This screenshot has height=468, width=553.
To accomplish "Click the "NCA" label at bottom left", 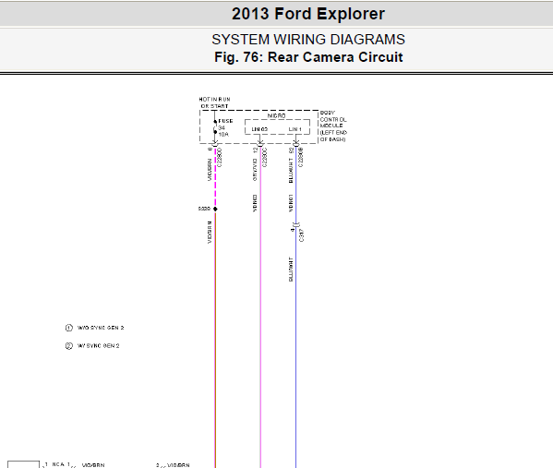I will 58,464.
